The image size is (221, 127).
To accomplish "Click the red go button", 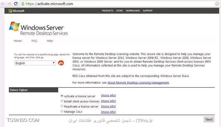I will pos(61,63).
